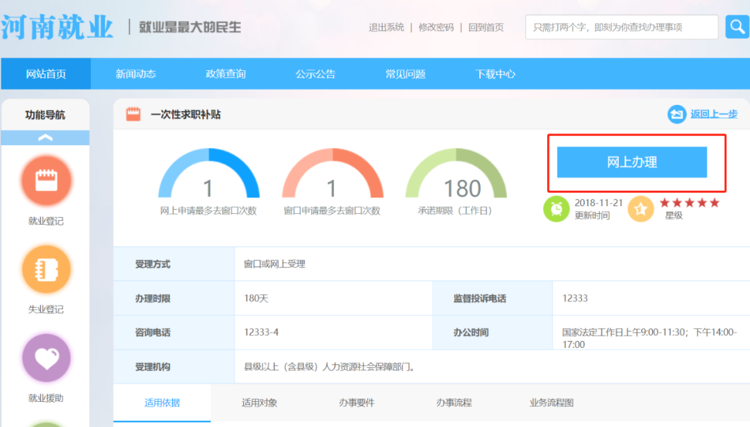
Task: Select the 12333 complaint phone value
Action: pos(575,299)
